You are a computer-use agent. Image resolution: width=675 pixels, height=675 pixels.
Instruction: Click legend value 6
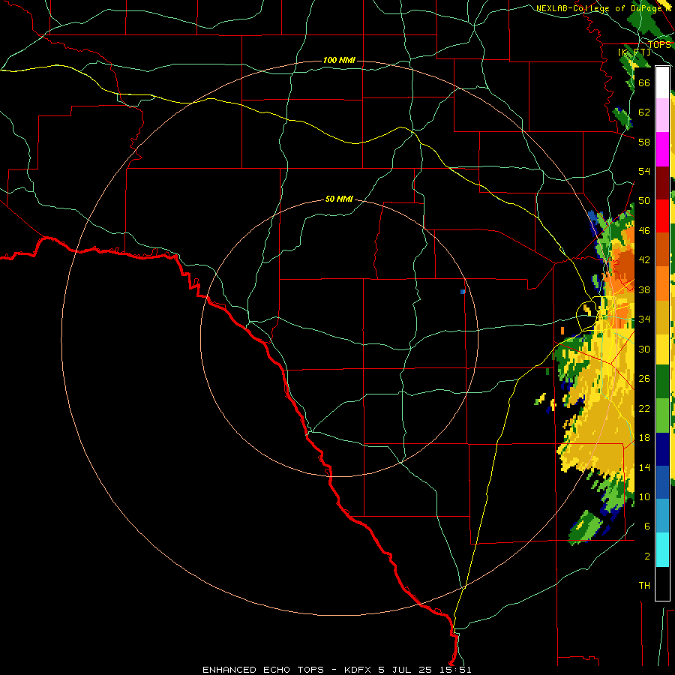tap(646, 526)
